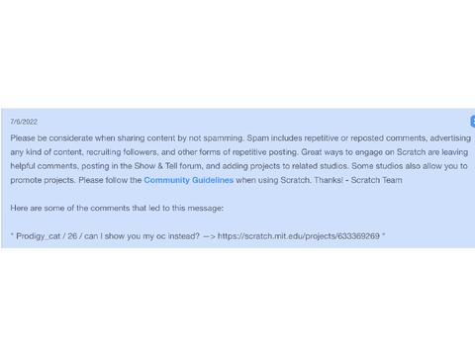Click the 7/6/2022 date stamp
Screen dimensions: 475x356
(x=24, y=122)
